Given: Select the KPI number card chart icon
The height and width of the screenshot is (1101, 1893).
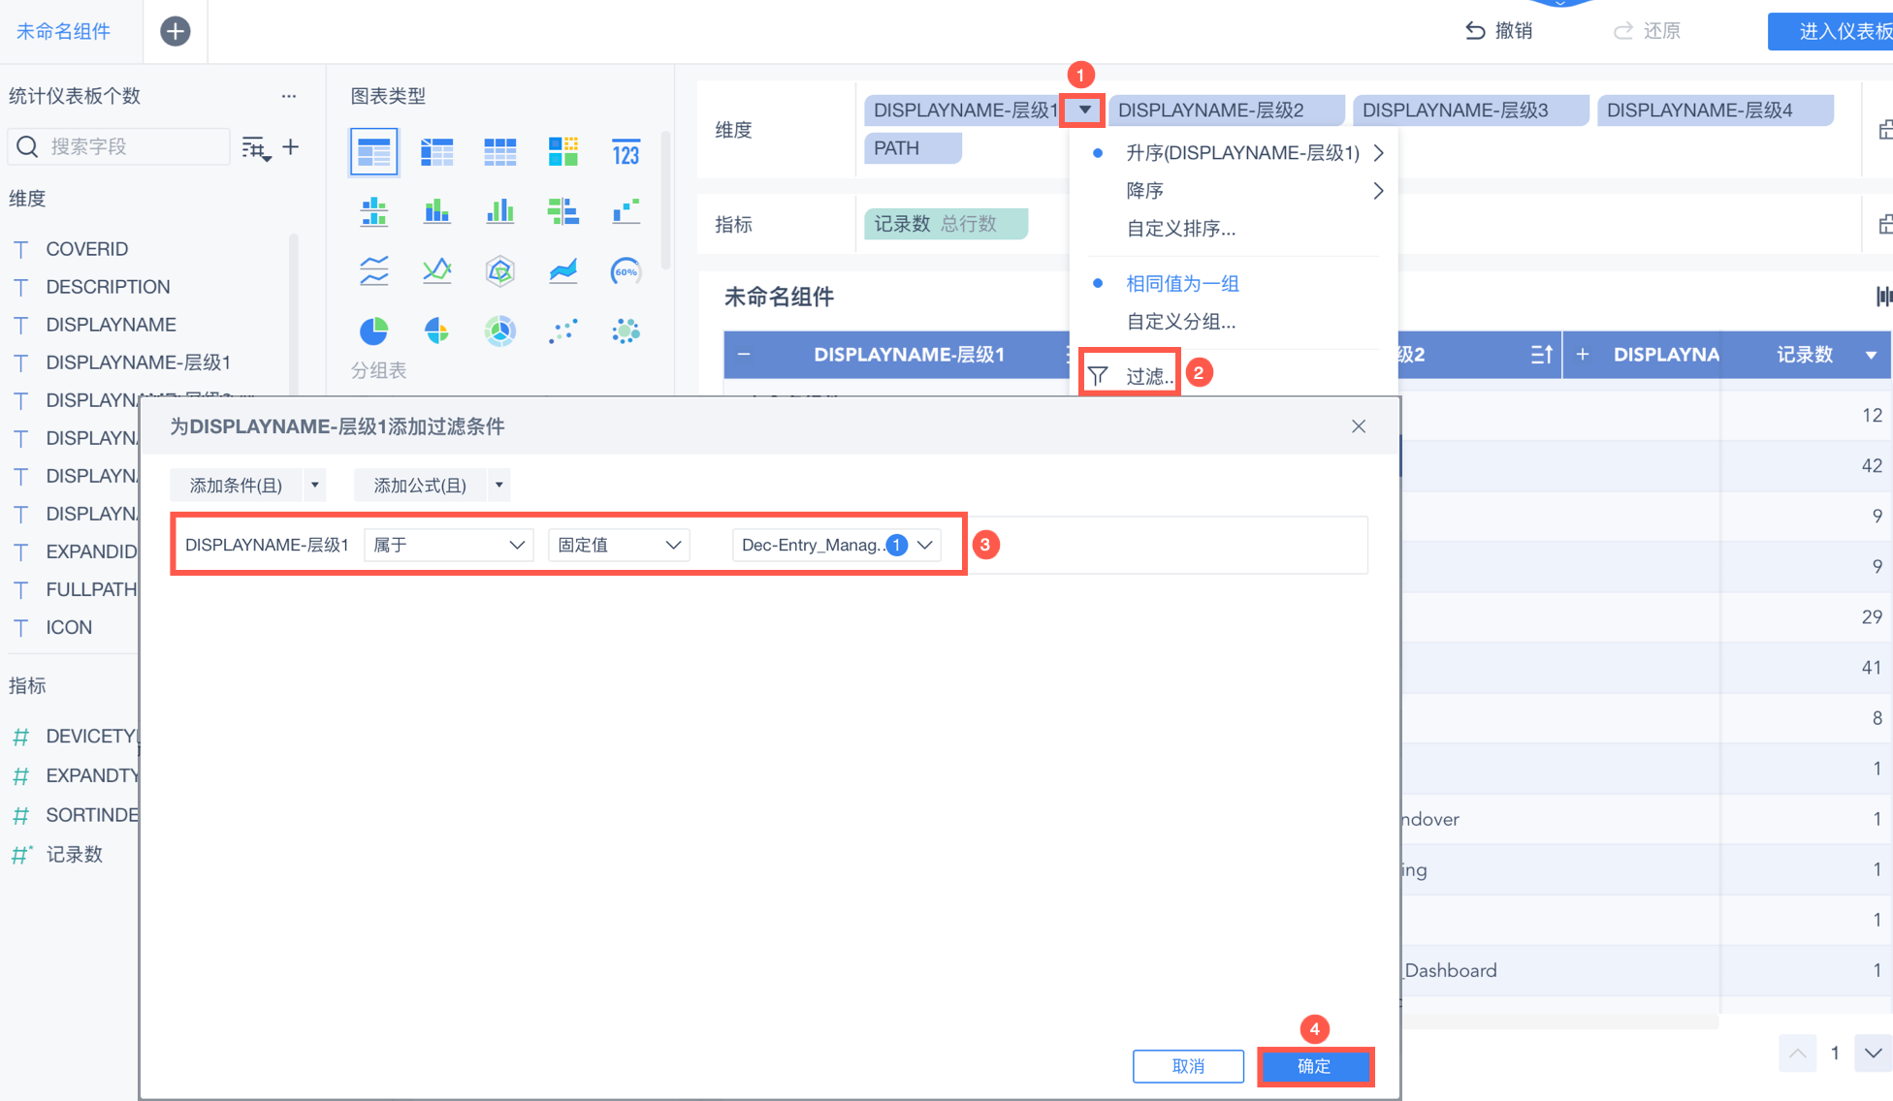Looking at the screenshot, I should [x=626, y=153].
